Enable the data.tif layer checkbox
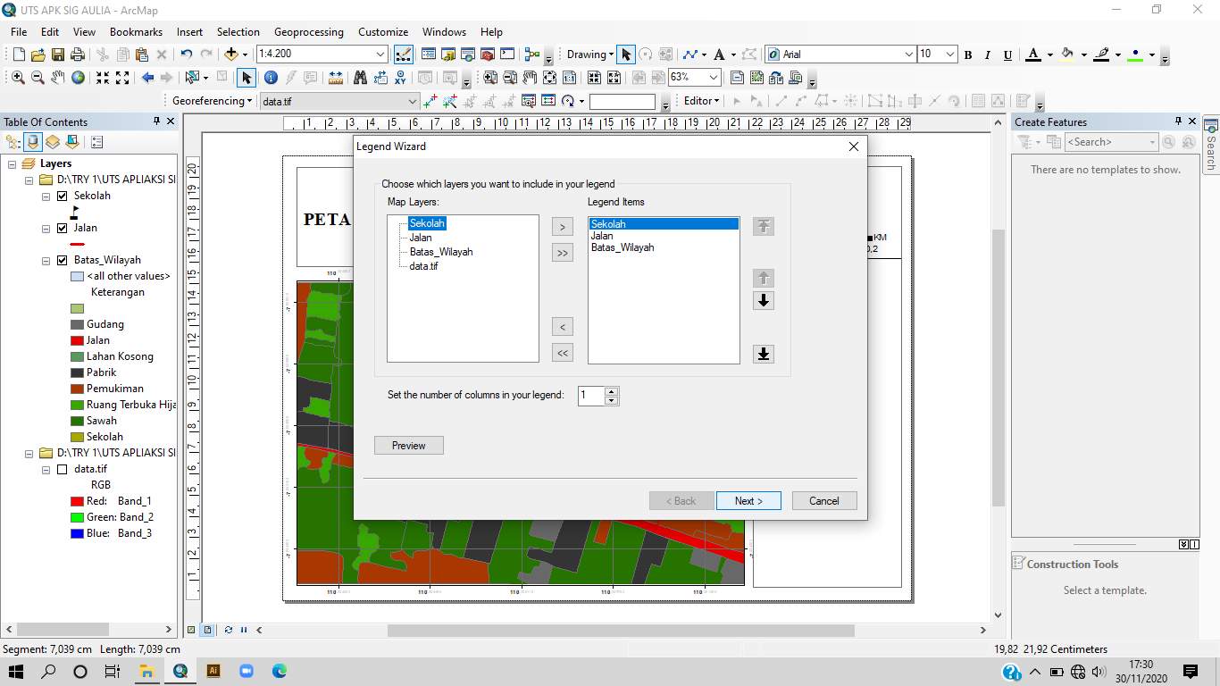Image resolution: width=1220 pixels, height=686 pixels. click(63, 469)
